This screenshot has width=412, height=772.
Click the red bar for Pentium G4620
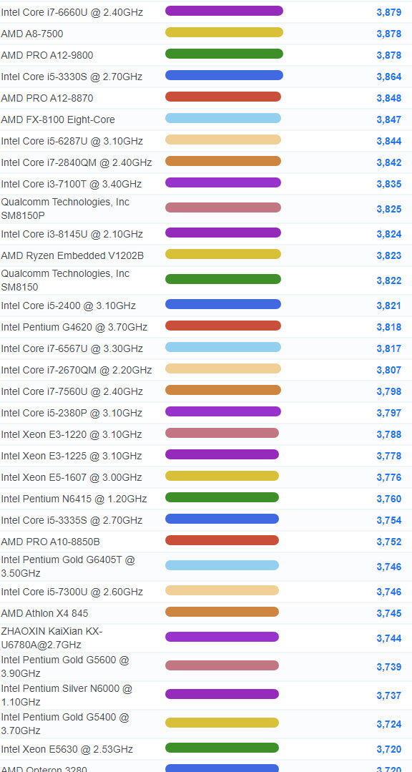(x=223, y=326)
